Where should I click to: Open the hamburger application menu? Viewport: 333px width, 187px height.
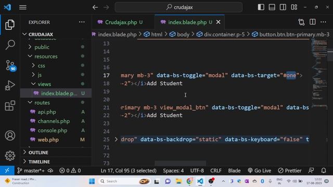point(23,7)
